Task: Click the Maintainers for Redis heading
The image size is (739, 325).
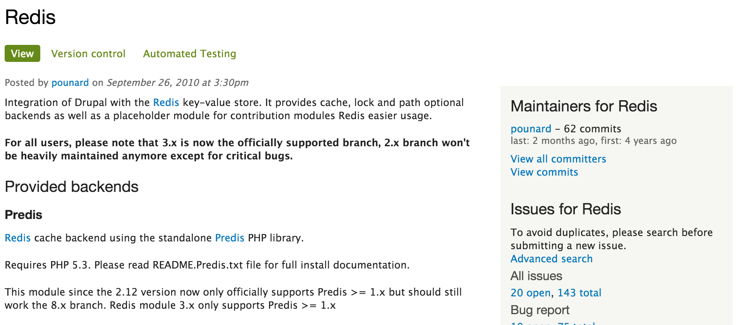Action: (x=584, y=106)
